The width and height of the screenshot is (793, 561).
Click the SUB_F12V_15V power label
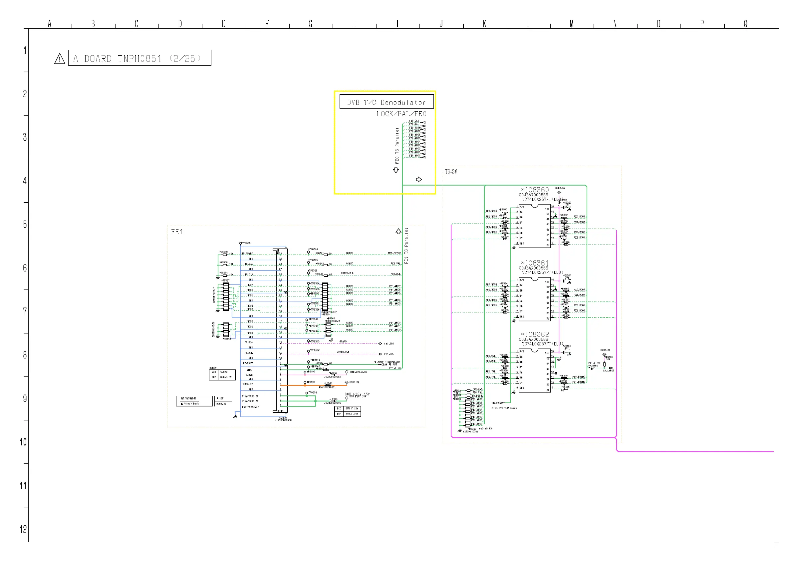357,394
